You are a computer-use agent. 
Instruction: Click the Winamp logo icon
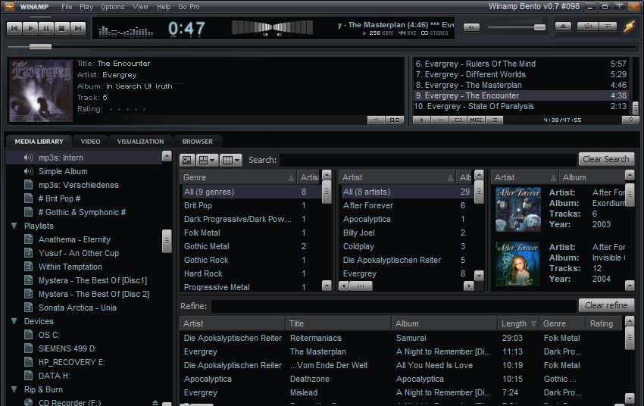click(x=9, y=6)
